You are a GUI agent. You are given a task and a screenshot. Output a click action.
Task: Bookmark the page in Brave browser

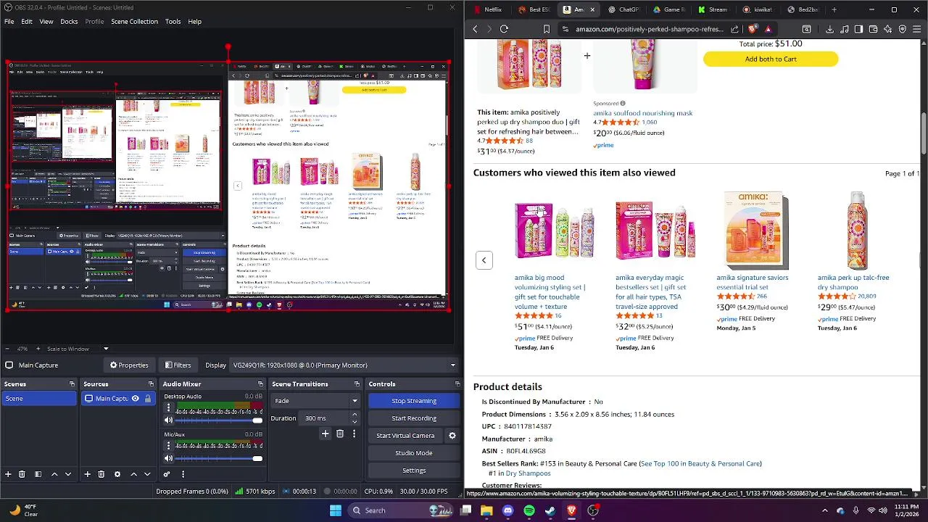547,29
